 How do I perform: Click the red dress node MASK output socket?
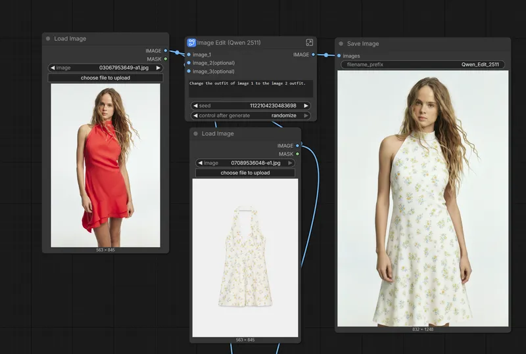point(166,59)
